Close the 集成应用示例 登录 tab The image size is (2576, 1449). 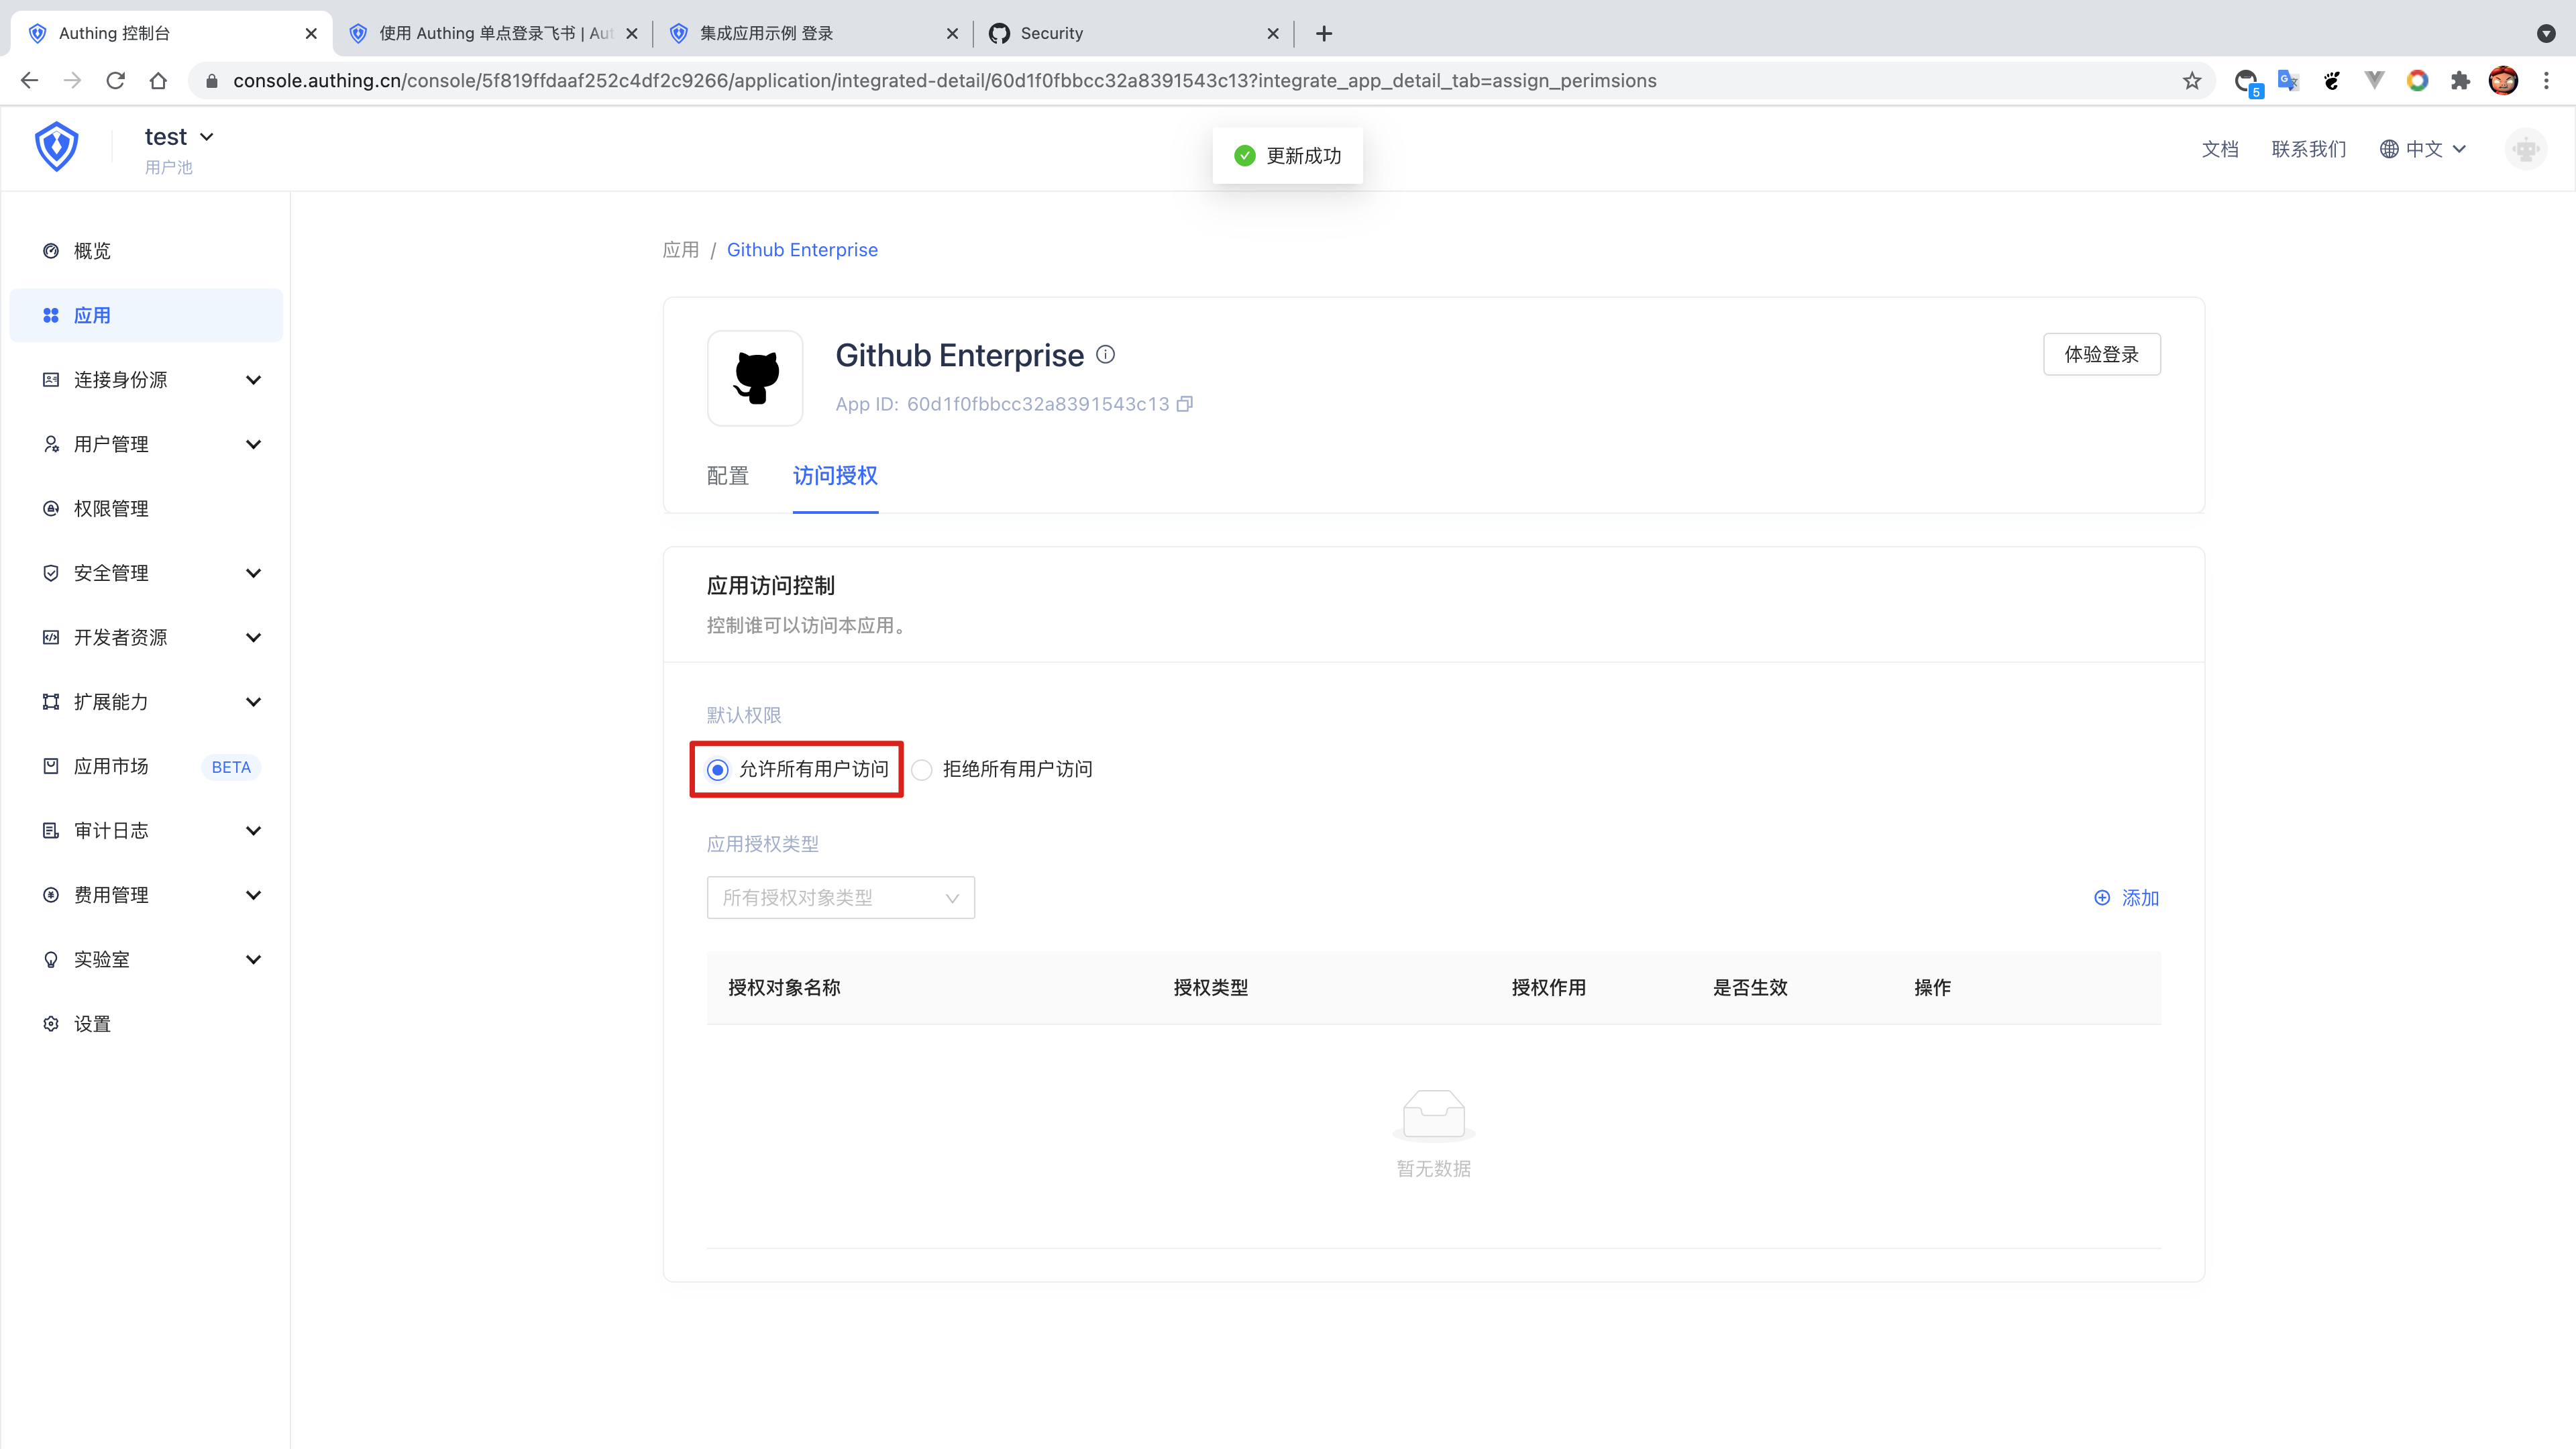pyautogui.click(x=952, y=33)
